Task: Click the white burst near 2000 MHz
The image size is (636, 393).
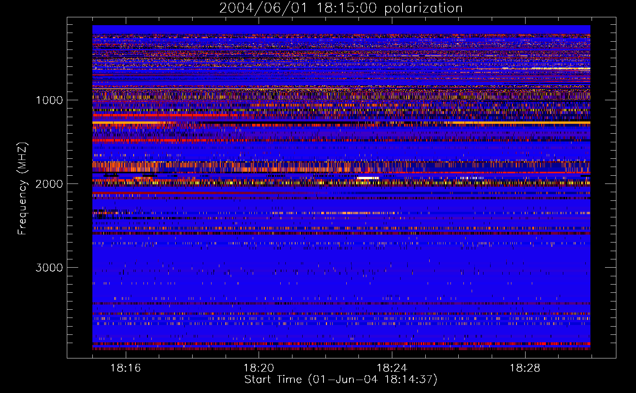Action: point(368,178)
